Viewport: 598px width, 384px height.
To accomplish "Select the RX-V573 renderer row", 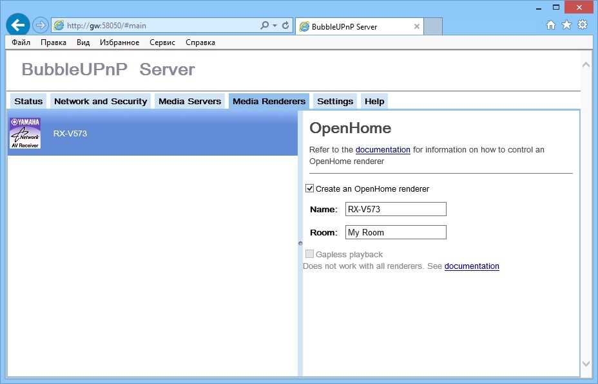I will (x=153, y=133).
